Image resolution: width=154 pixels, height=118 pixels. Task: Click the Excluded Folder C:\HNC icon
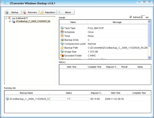coord(62,55)
